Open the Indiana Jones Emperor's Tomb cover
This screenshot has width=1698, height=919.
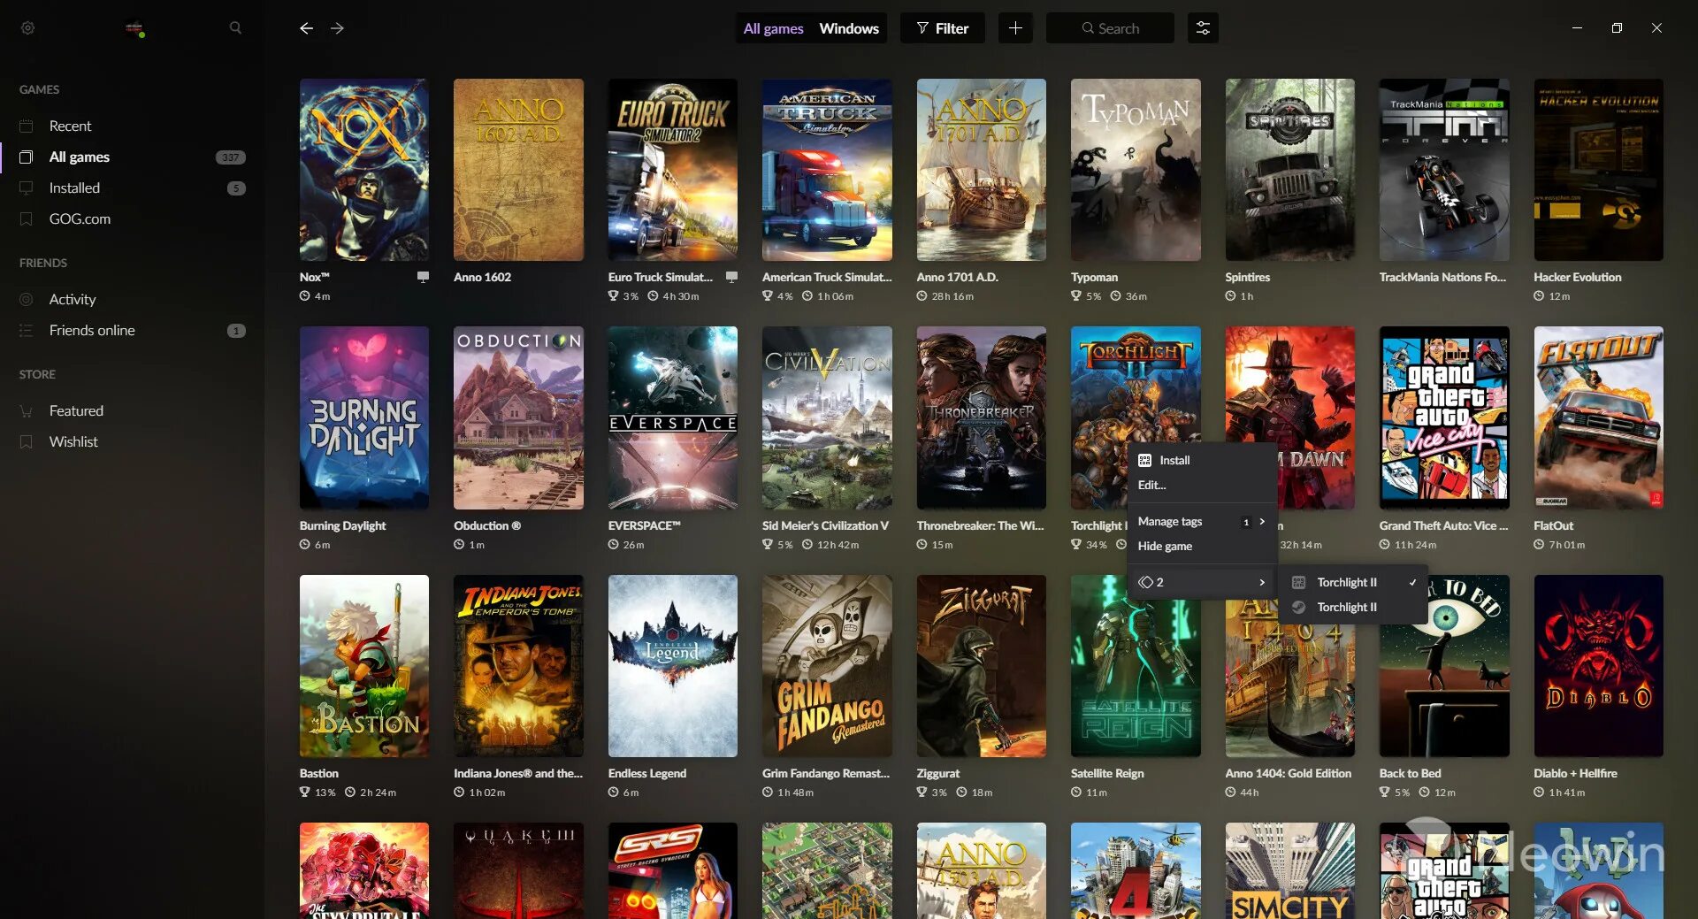[518, 666]
